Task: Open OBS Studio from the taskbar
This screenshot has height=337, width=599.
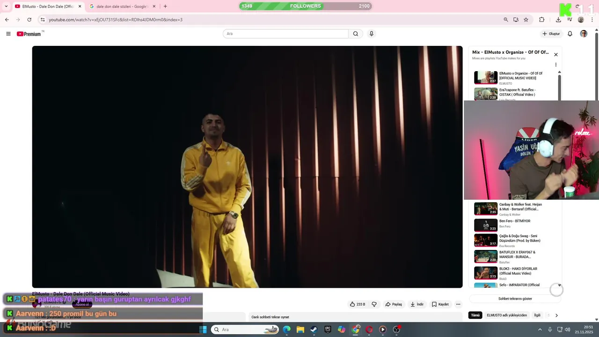Action: (397, 330)
